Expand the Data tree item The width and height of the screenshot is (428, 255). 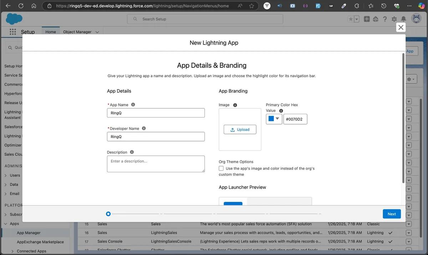point(6,185)
